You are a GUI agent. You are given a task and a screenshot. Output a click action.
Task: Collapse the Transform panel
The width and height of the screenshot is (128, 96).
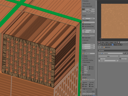click(83, 1)
